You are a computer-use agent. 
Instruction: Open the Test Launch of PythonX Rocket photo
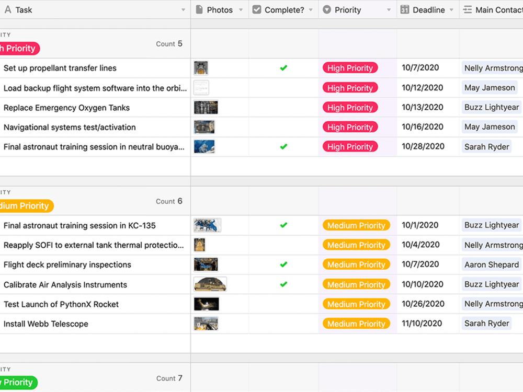pyautogui.click(x=207, y=304)
